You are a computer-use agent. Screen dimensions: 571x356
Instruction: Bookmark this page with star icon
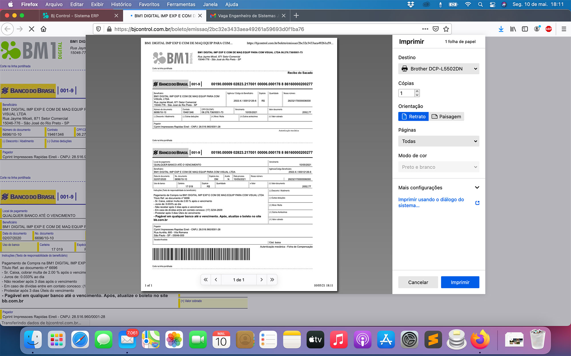446,29
